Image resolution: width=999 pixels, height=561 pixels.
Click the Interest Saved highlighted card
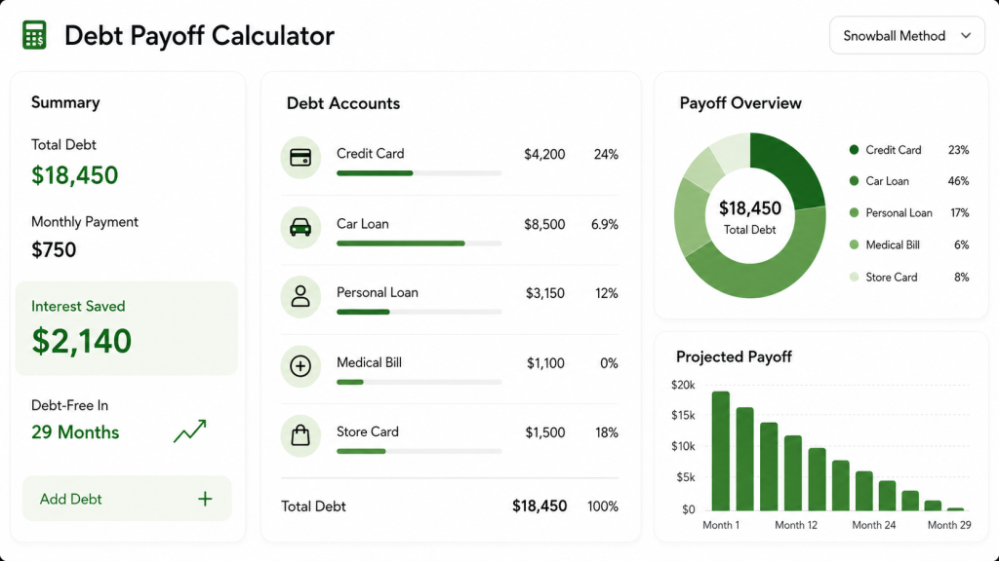pos(126,328)
